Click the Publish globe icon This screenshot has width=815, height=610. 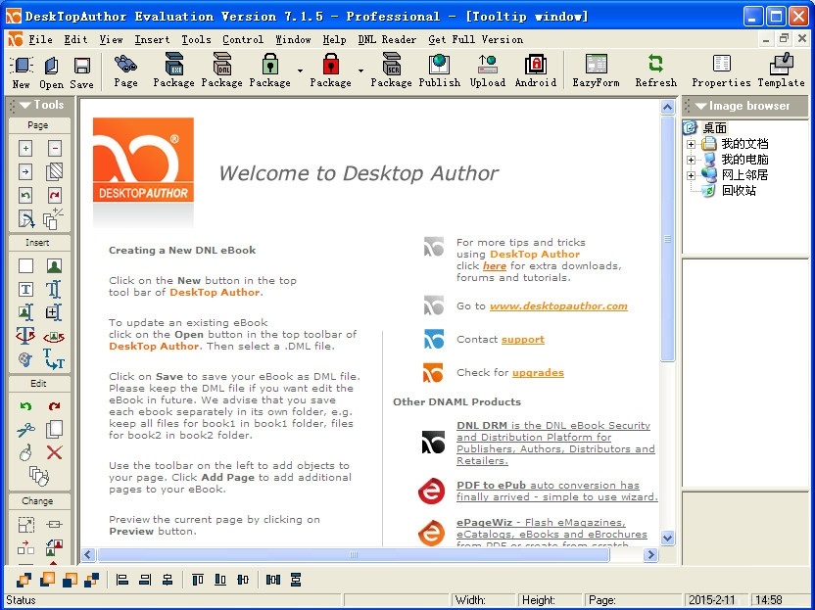point(439,65)
